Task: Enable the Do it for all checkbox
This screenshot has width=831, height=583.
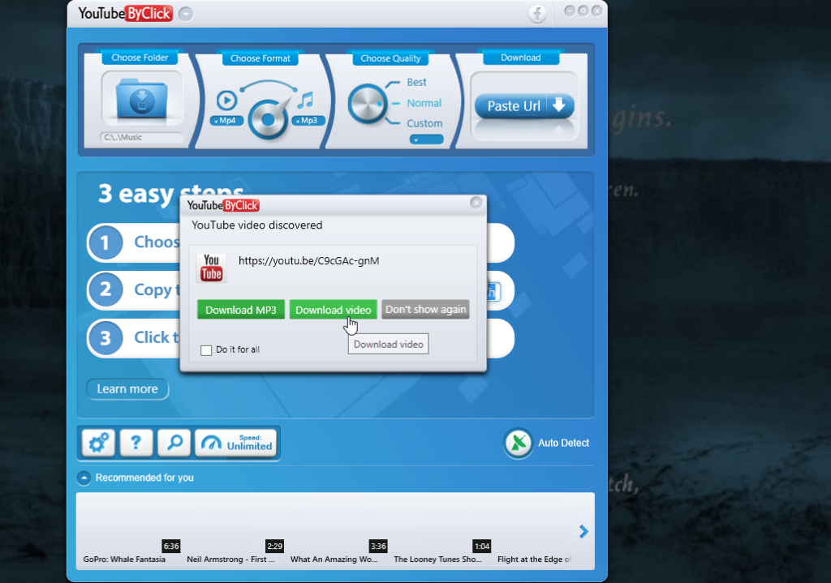Action: click(206, 350)
